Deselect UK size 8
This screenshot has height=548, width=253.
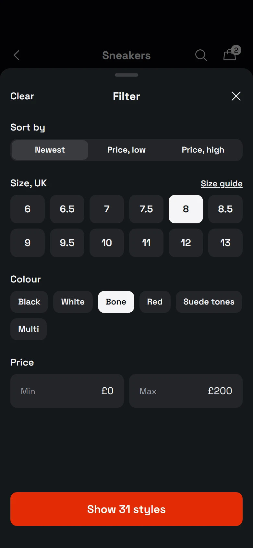(186, 209)
